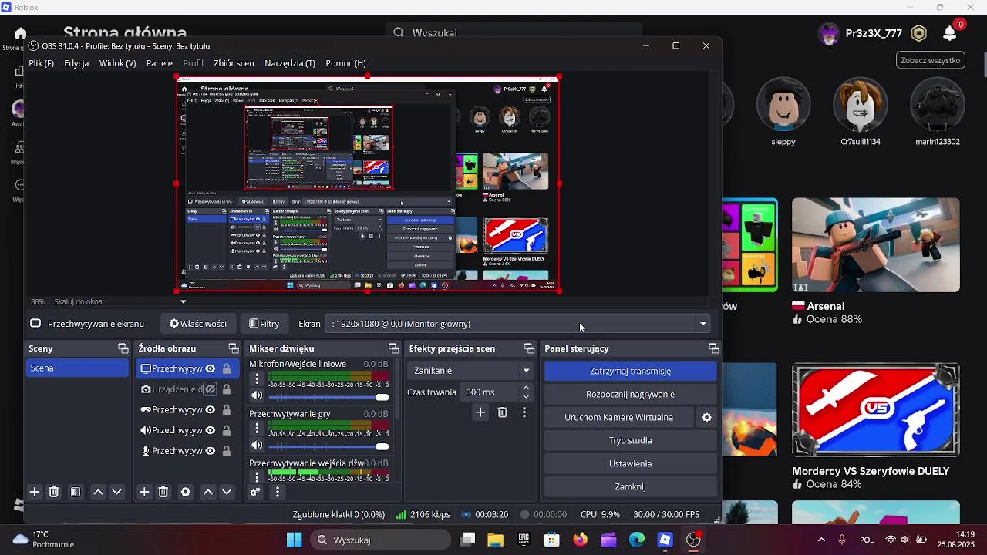Open advanced audio properties gears icon

255,492
